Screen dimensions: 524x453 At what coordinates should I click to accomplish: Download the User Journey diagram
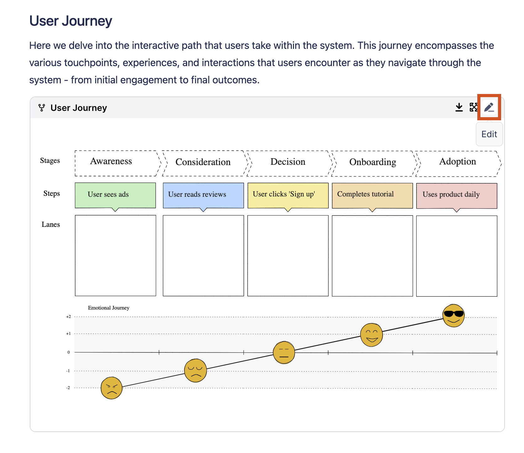[459, 107]
